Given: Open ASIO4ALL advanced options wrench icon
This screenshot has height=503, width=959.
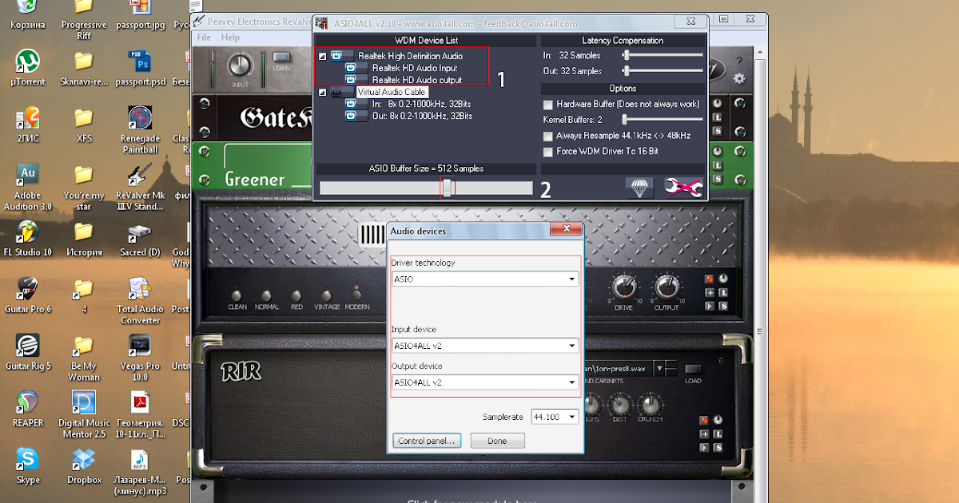Looking at the screenshot, I should (684, 188).
